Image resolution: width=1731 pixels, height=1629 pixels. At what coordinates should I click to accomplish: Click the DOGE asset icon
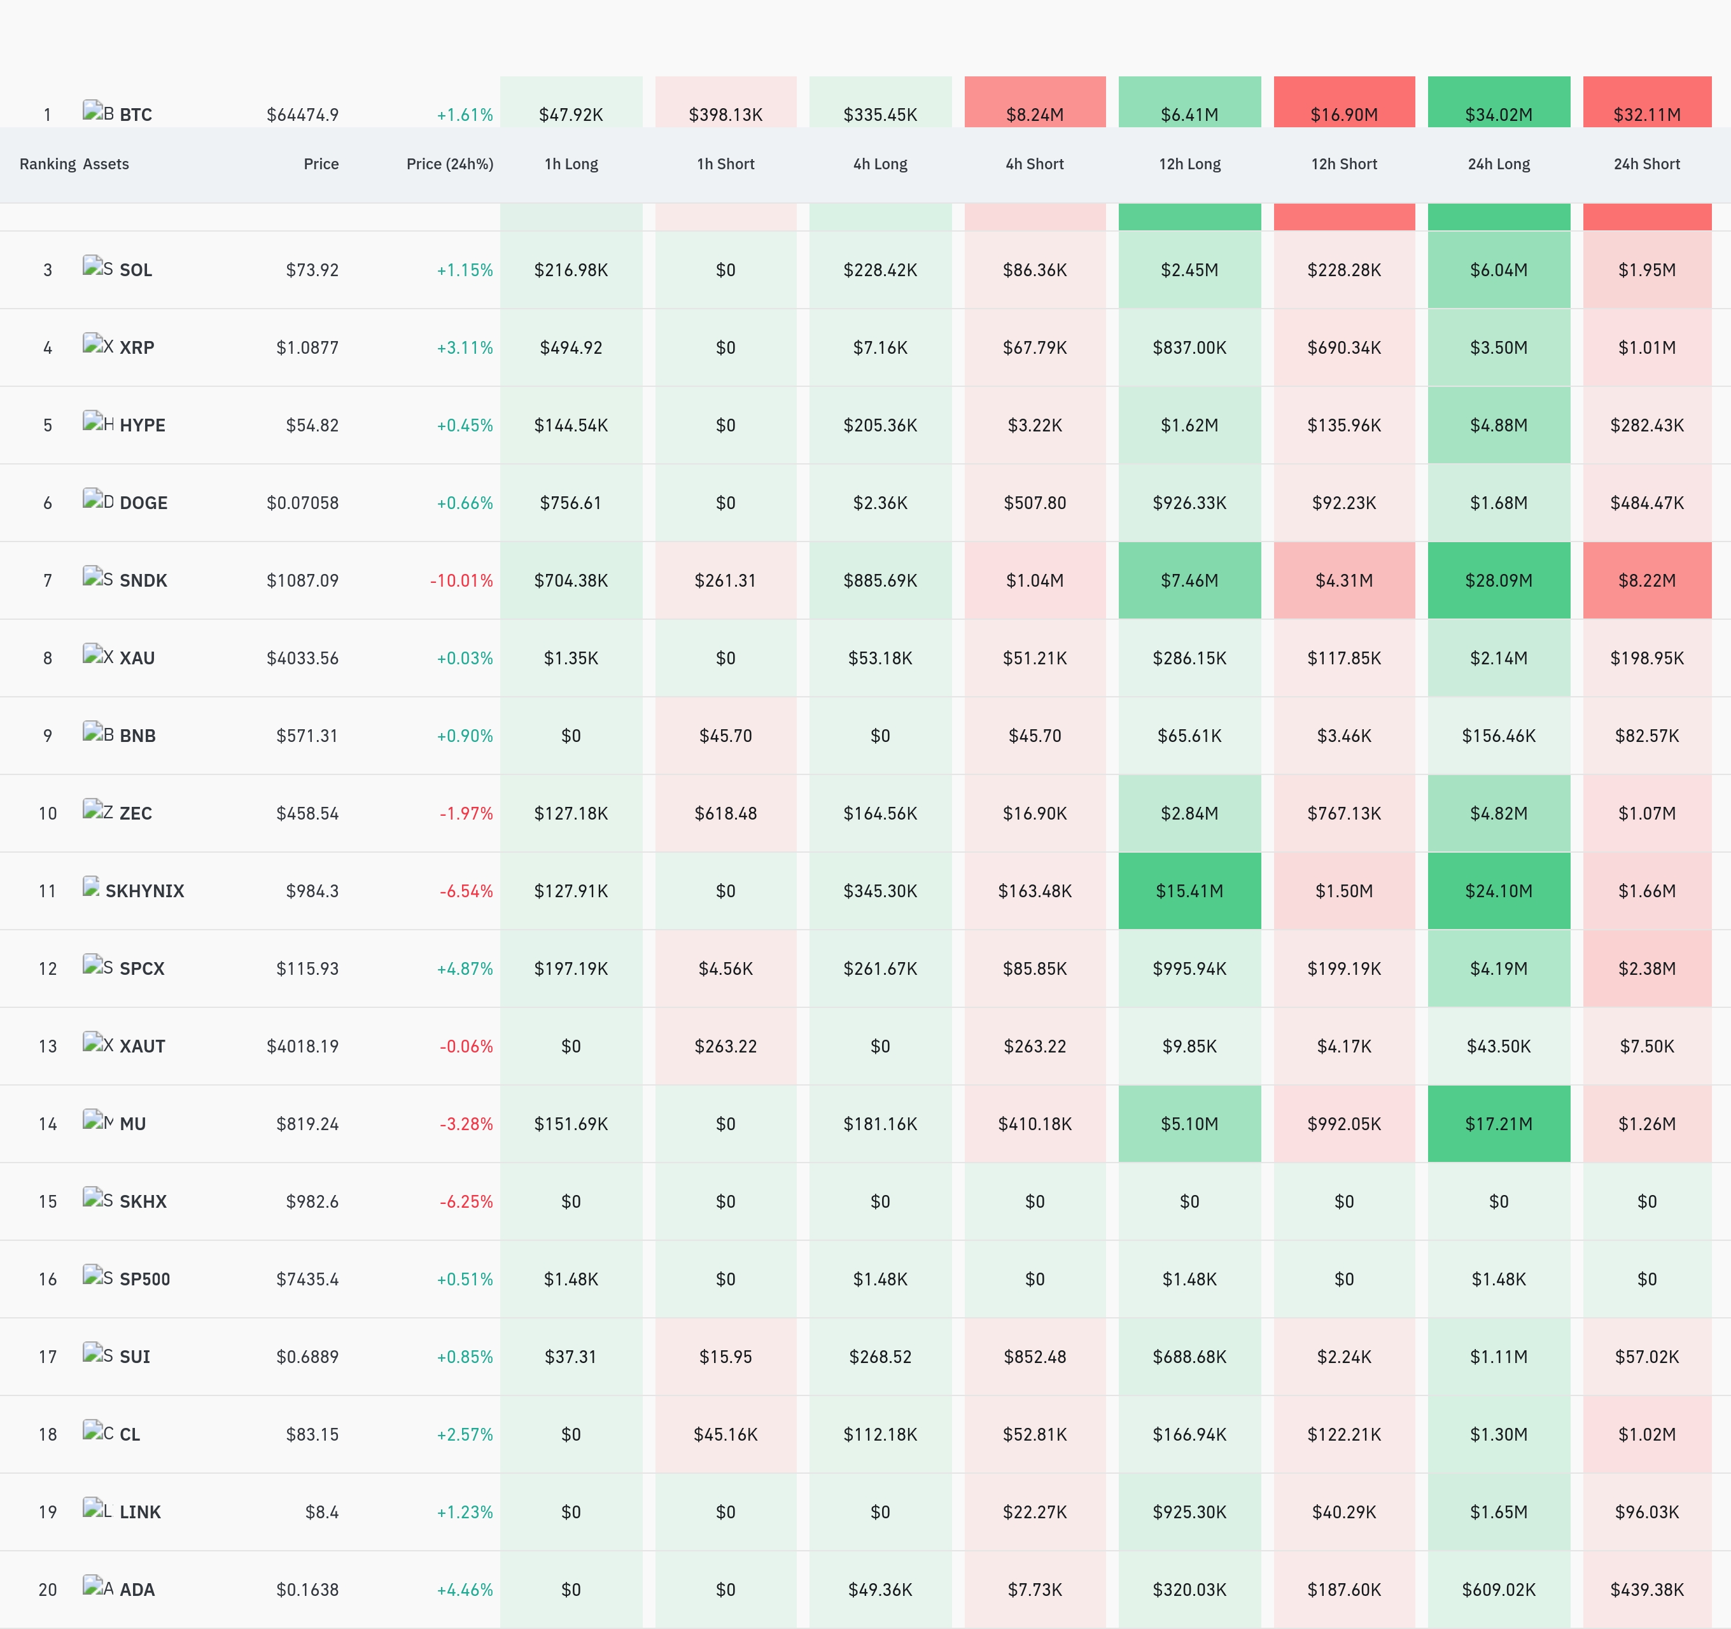tap(97, 500)
